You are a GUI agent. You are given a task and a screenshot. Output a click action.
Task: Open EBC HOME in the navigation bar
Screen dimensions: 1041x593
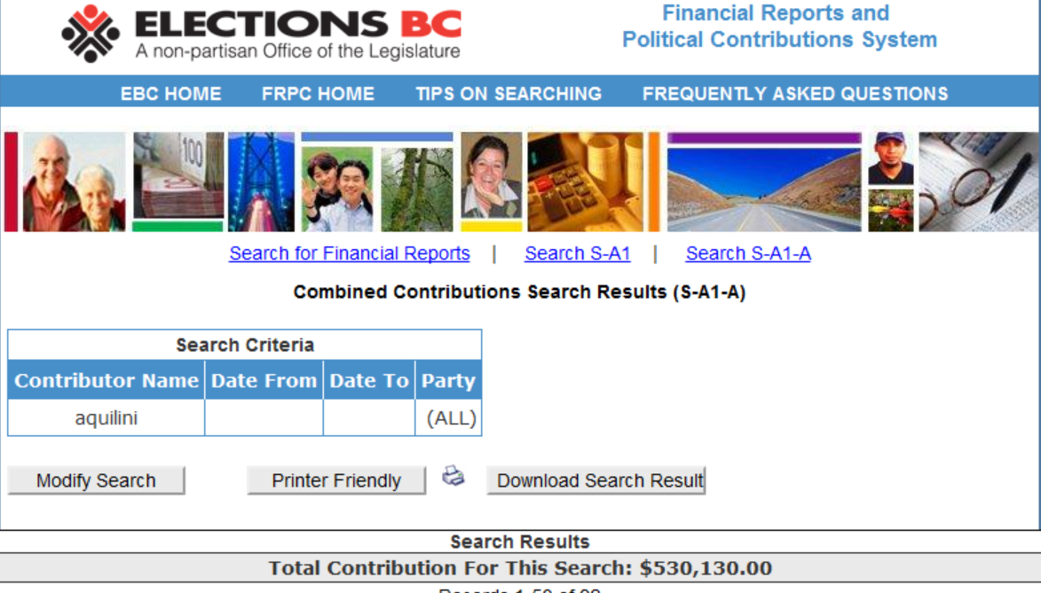[x=171, y=94]
